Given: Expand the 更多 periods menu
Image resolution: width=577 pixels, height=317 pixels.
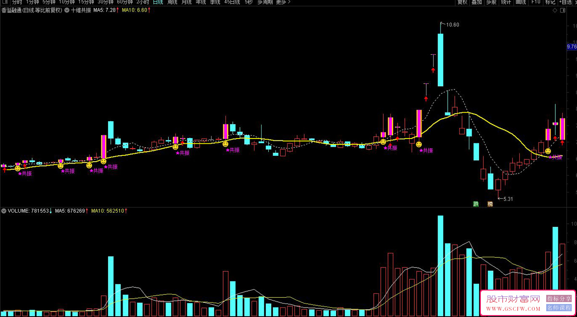Looking at the screenshot, I should click(x=283, y=2).
